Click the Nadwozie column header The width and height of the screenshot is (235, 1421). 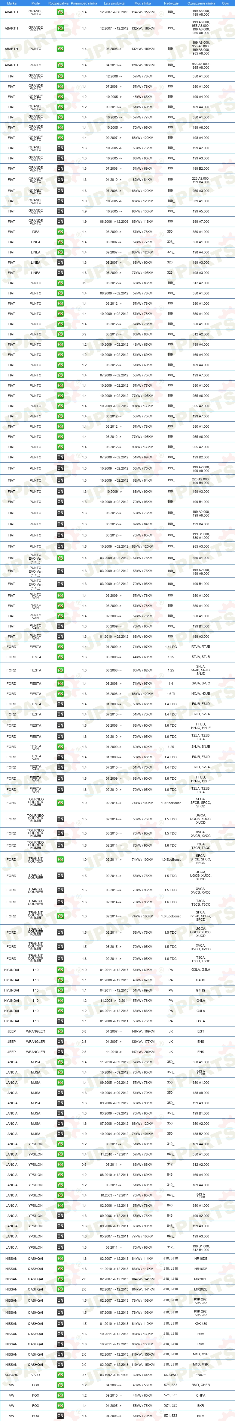(x=171, y=3)
